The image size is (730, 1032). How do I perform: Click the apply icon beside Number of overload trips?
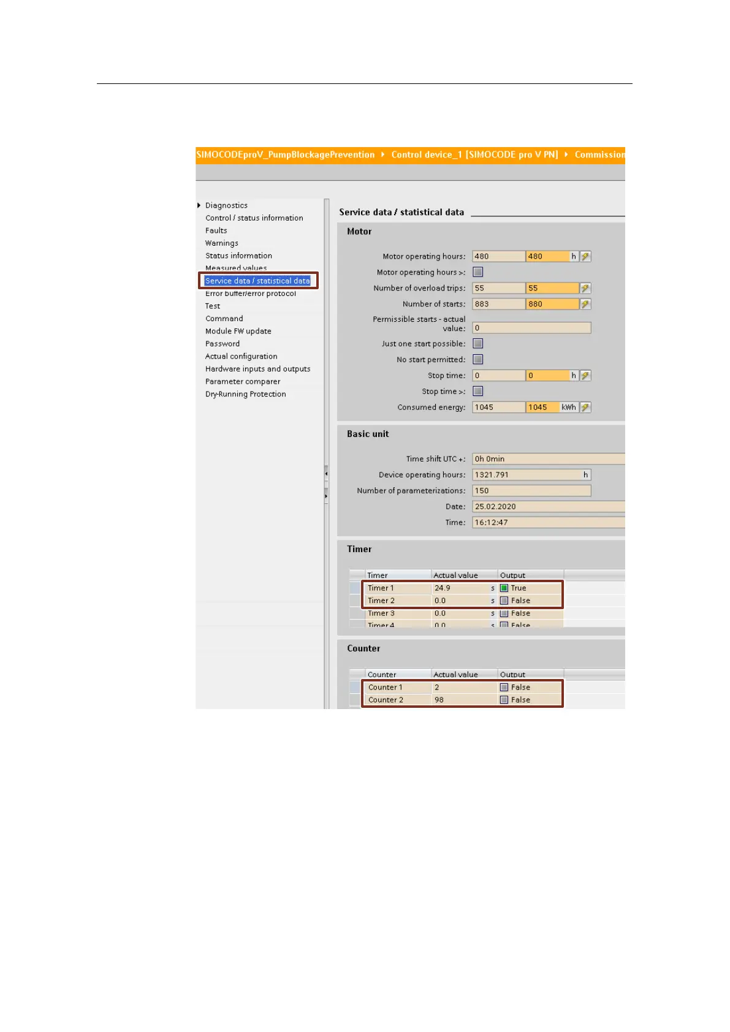click(x=585, y=288)
